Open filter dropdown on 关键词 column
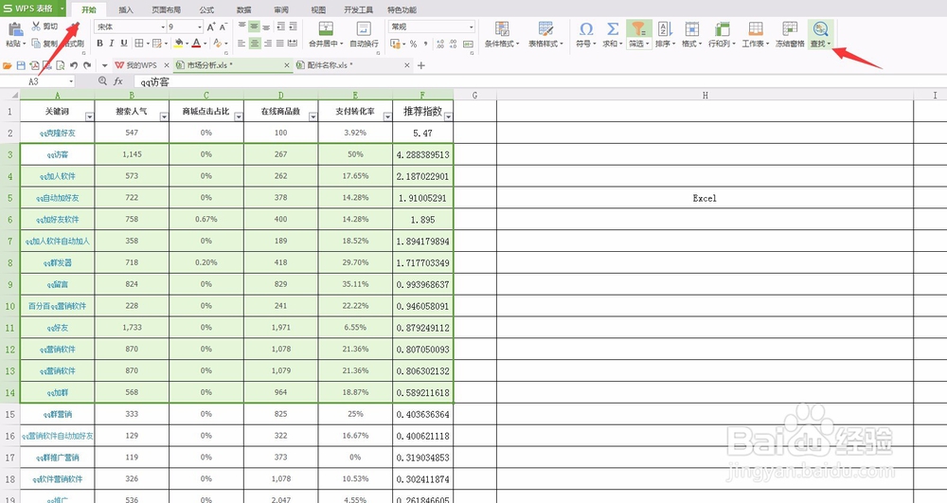The image size is (947, 503). (x=89, y=116)
